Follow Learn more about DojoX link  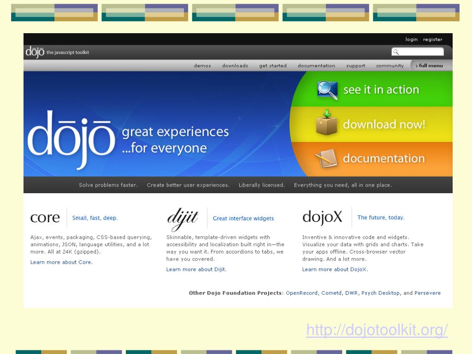click(x=335, y=269)
